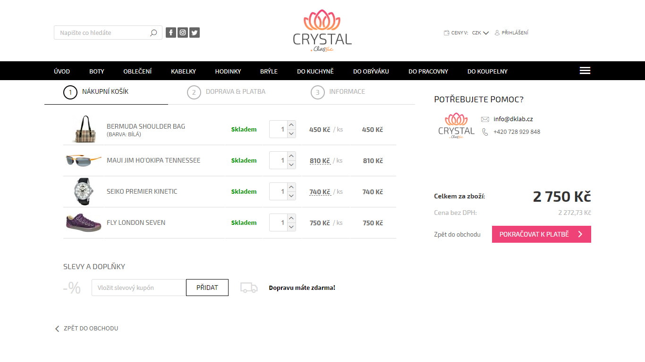Click the Crystal Classic header logo
Viewport: 645px width, 362px height.
[x=322, y=31]
